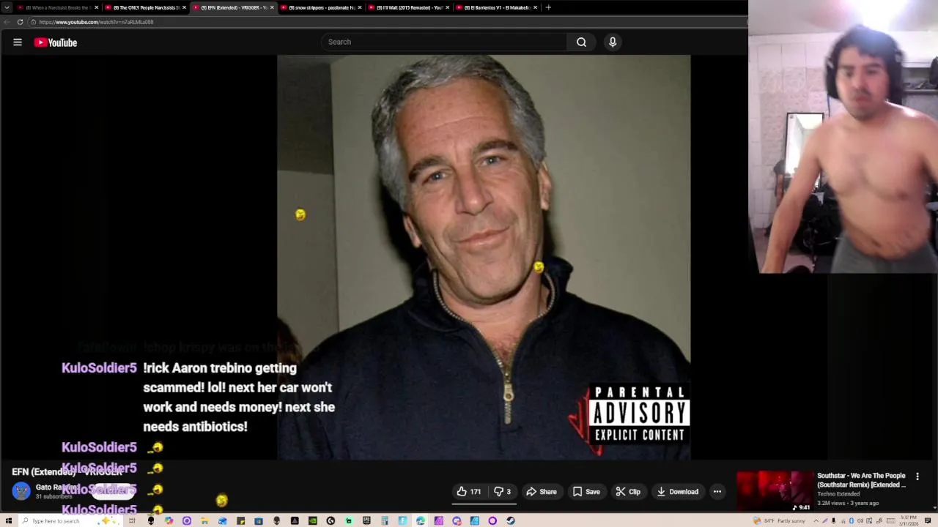Click the youtube.com address bar

(388, 22)
